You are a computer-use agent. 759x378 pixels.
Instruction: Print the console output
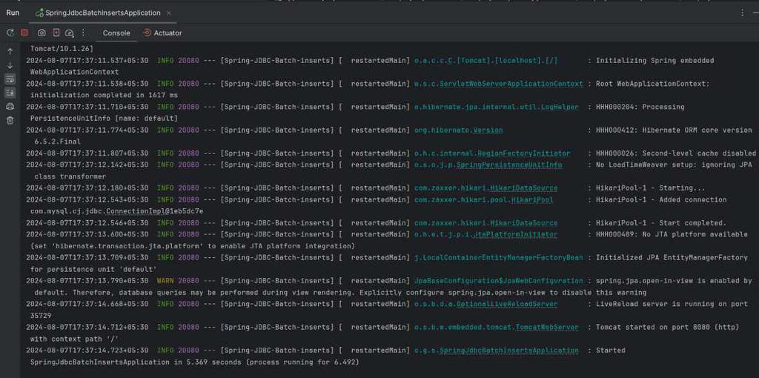pos(10,107)
